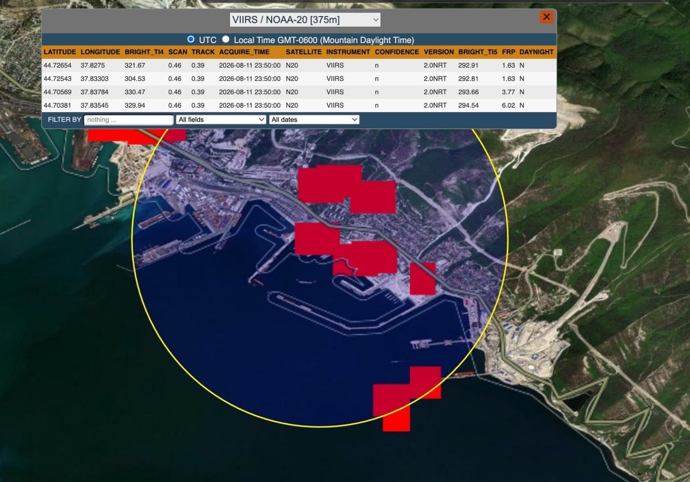The height and width of the screenshot is (482, 690).
Task: Click brightness value 330.47
Action: coord(135,92)
